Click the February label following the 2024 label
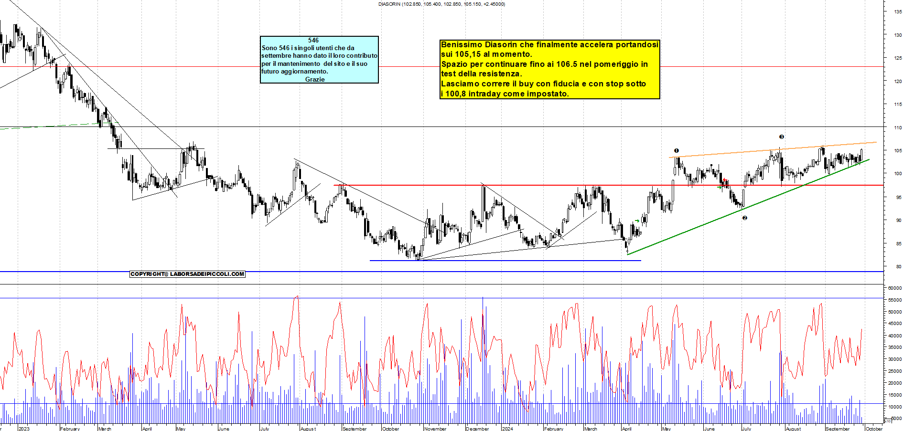The width and height of the screenshot is (903, 431). coord(554,429)
